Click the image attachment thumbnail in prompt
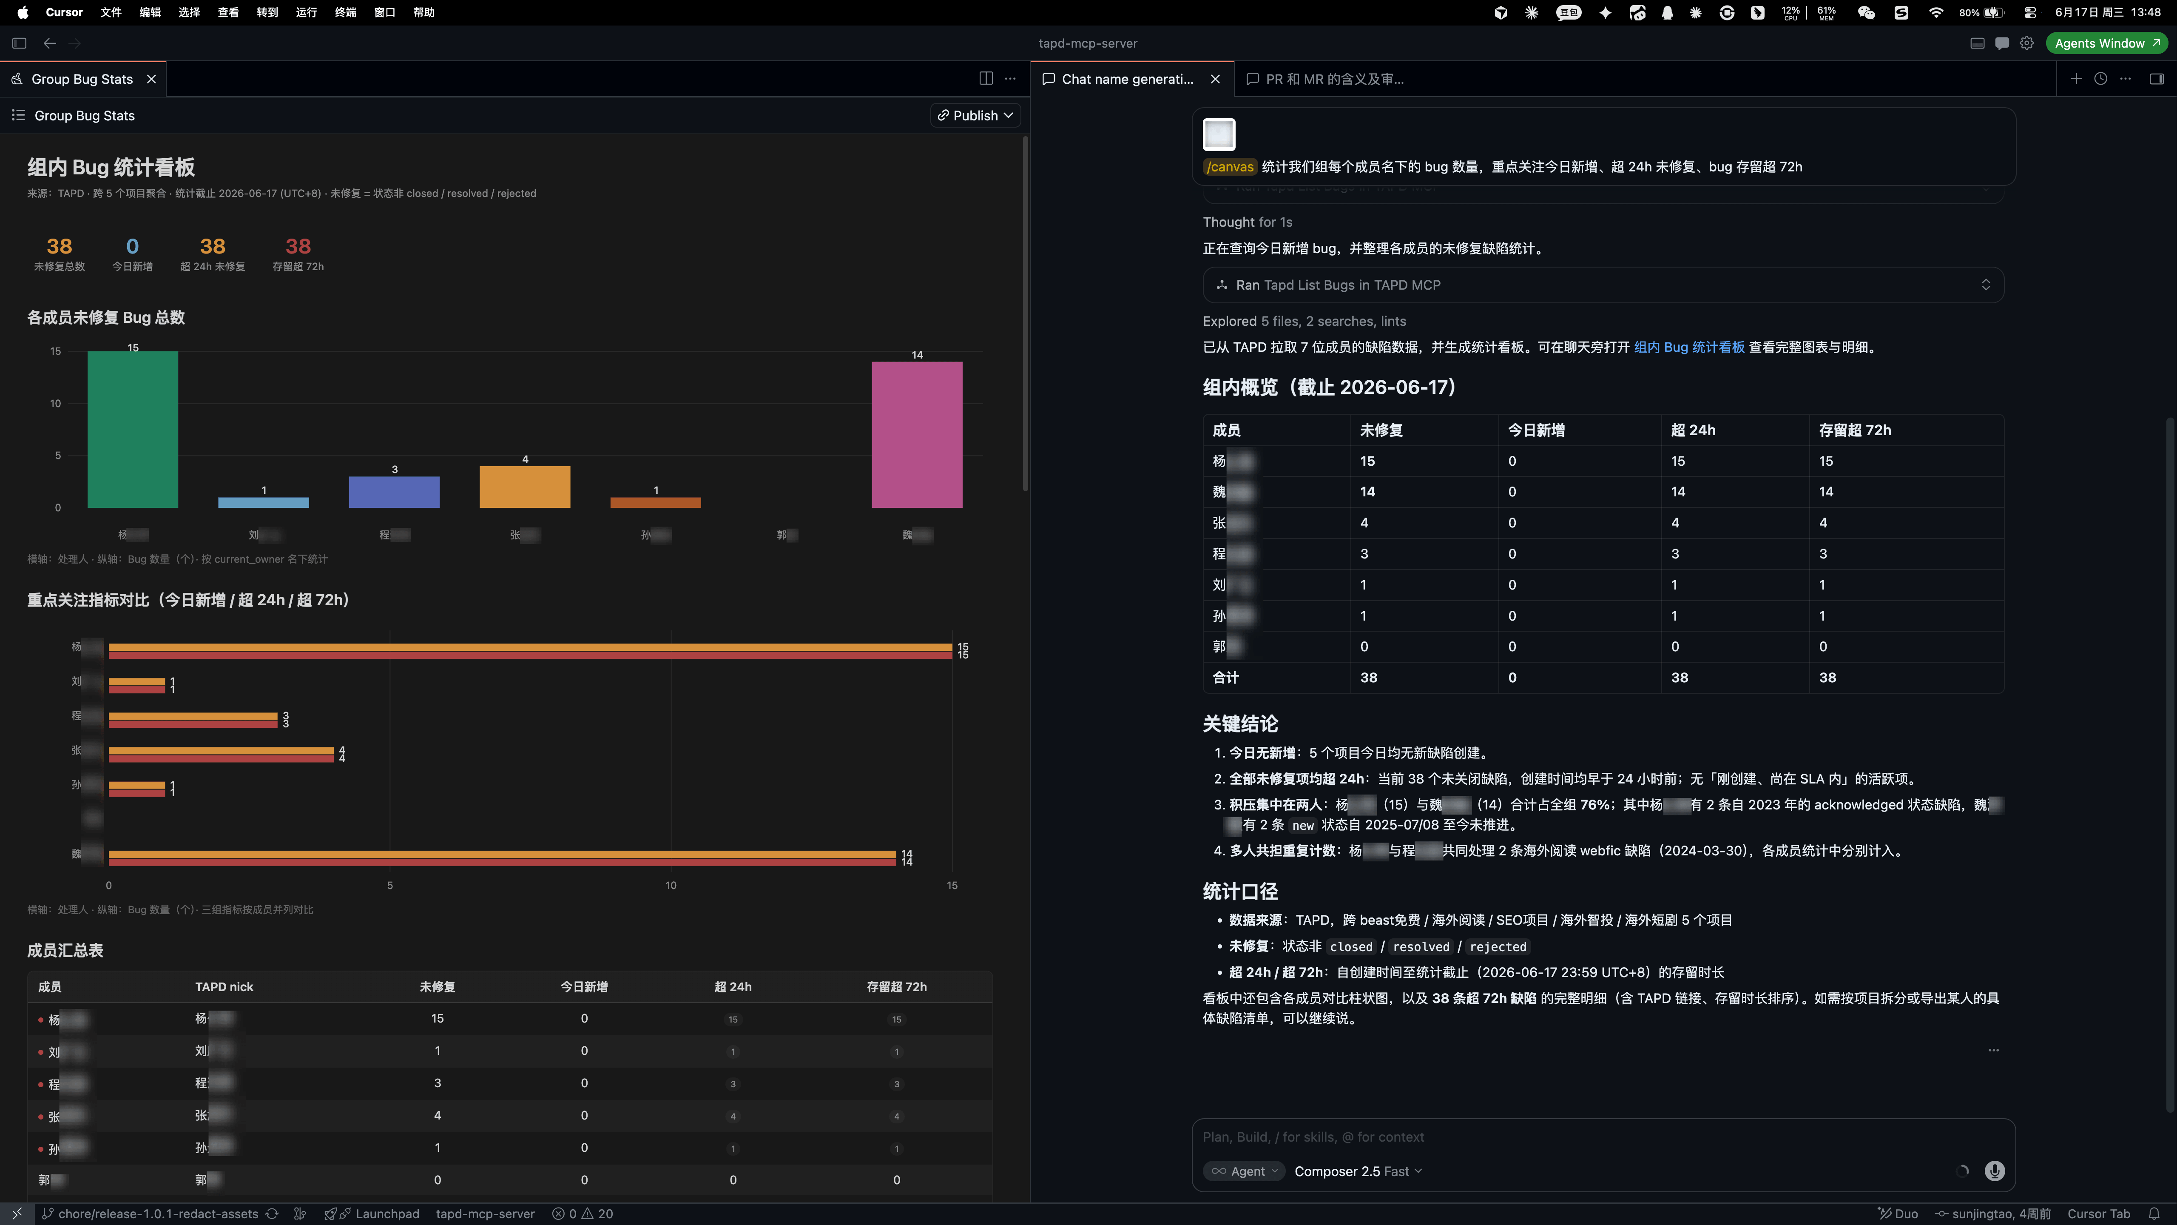The image size is (2177, 1225). pyautogui.click(x=1219, y=134)
